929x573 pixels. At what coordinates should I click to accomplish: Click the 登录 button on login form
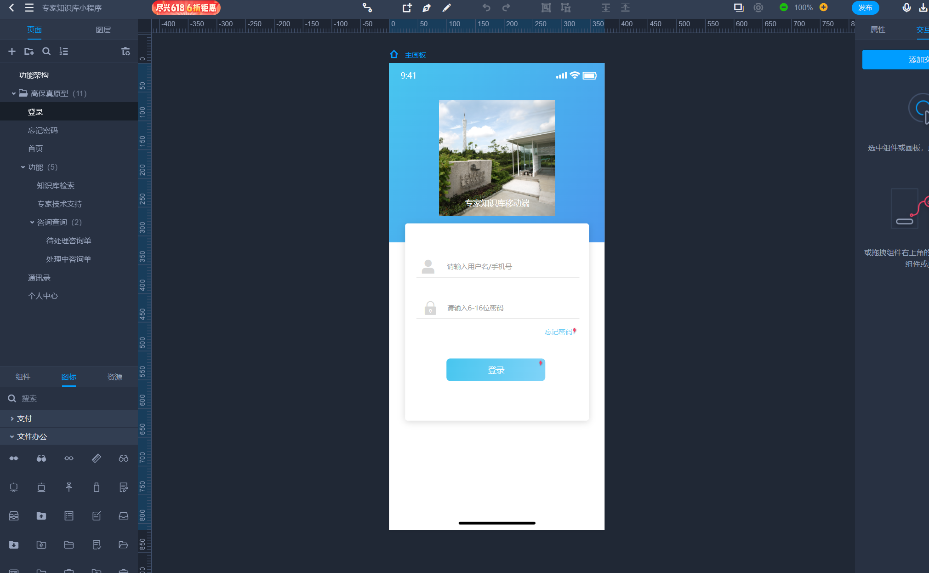496,370
